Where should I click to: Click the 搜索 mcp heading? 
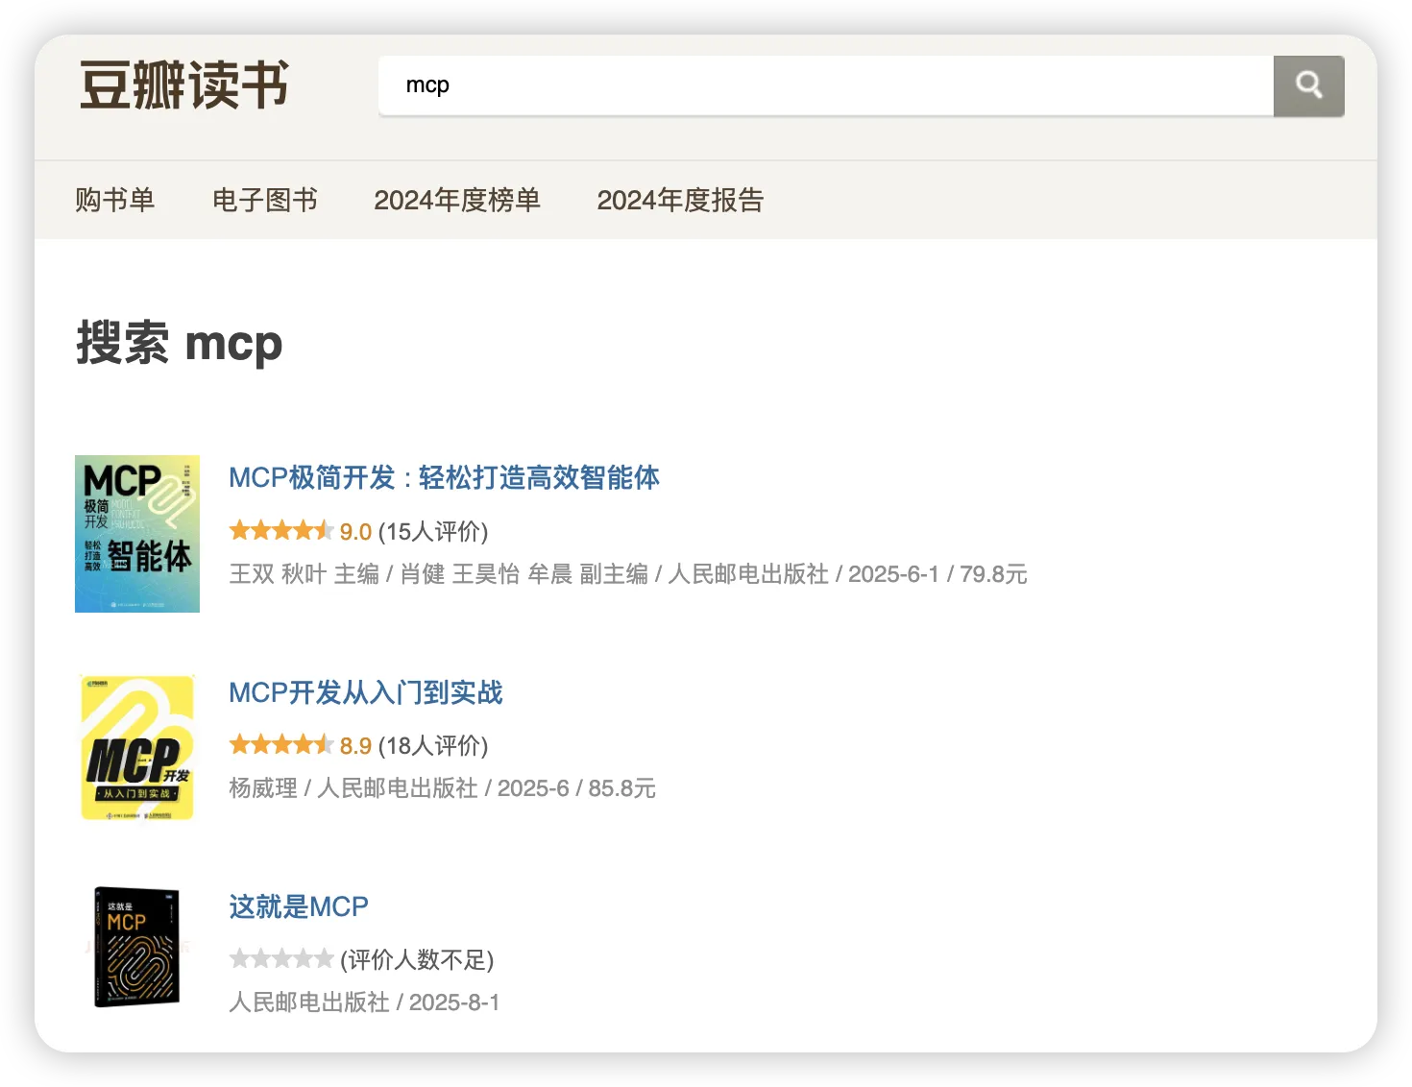click(x=180, y=344)
